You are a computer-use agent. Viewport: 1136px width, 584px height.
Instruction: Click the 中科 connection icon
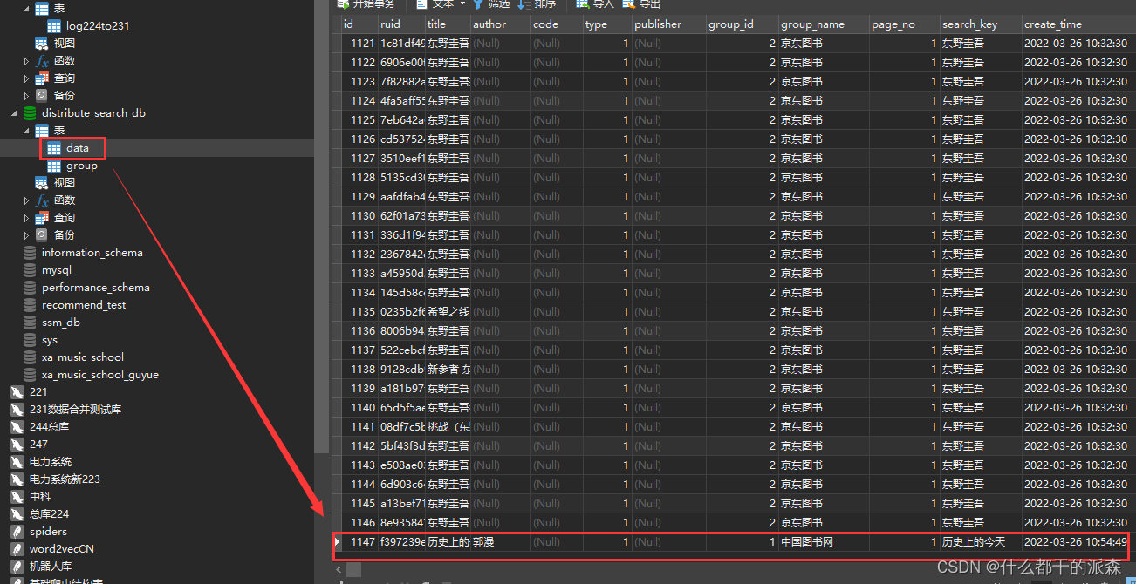[17, 497]
